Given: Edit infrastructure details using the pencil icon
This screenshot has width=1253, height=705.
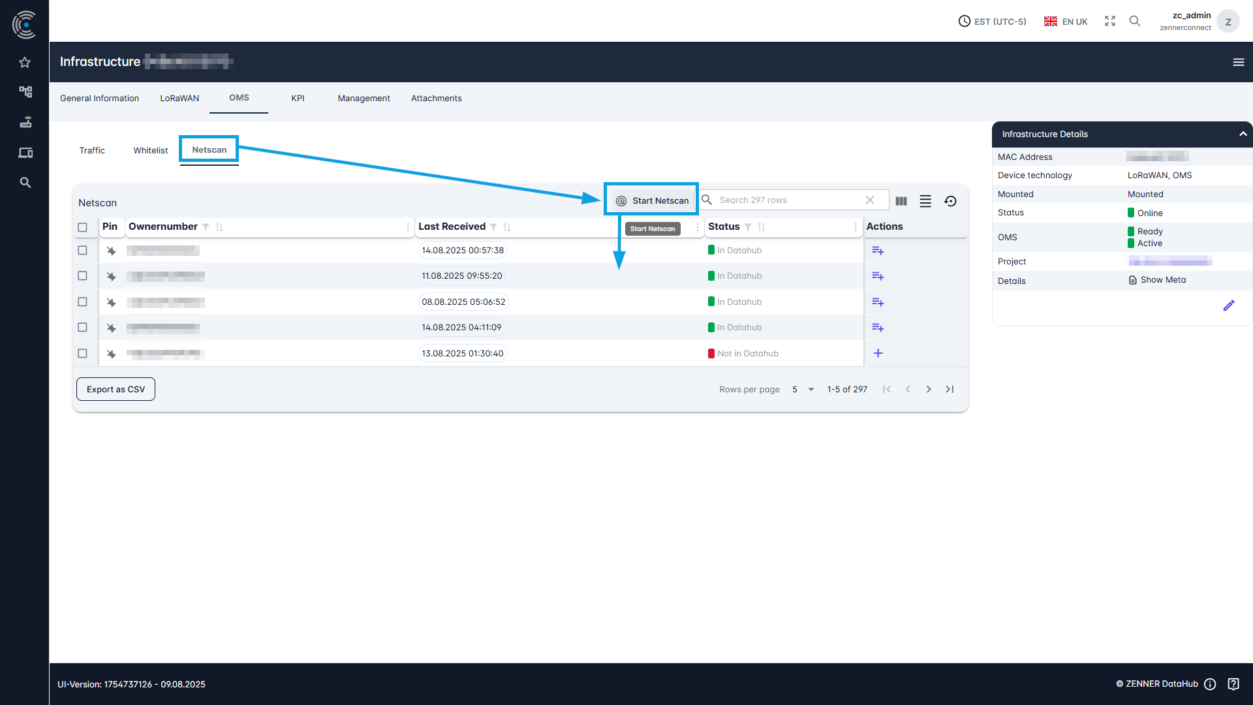Looking at the screenshot, I should tap(1230, 305).
